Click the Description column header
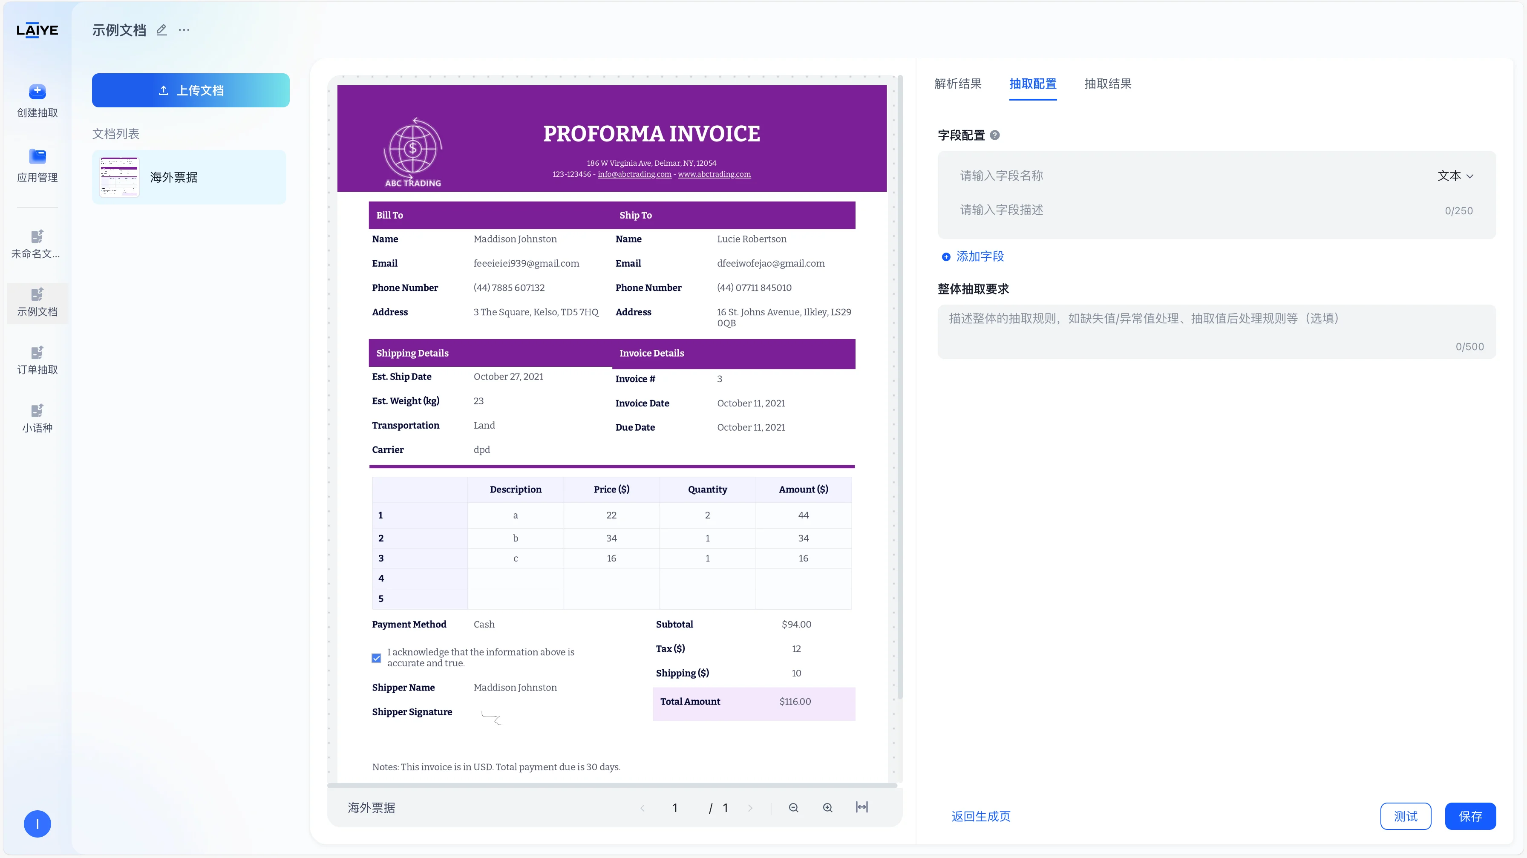Screen dimensions: 1527x858 (x=515, y=489)
